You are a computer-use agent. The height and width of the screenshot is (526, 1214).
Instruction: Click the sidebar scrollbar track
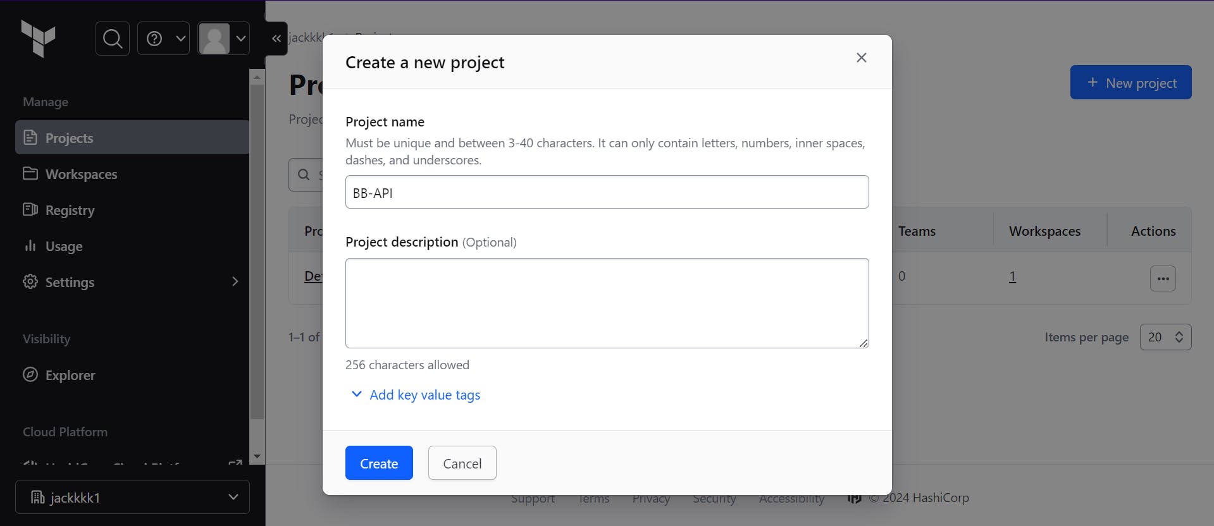(257, 266)
